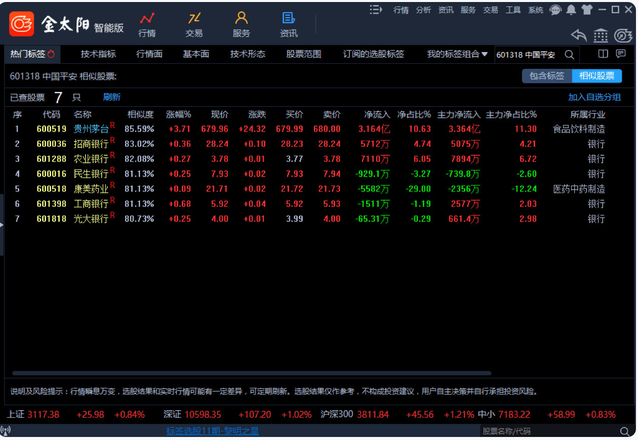Screen dimensions: 638x440
Task: Open customer service headset chat icon
Action: pyautogui.click(x=555, y=10)
